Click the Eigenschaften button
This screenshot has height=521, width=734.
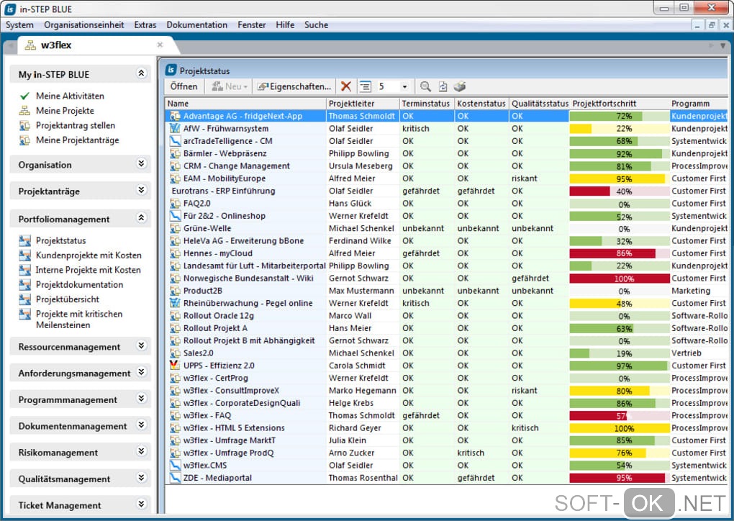[294, 86]
